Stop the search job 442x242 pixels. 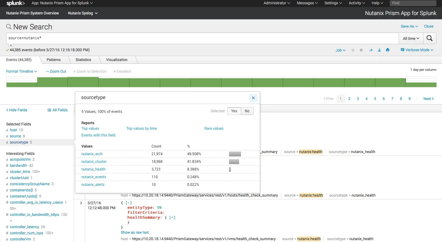click(361, 50)
